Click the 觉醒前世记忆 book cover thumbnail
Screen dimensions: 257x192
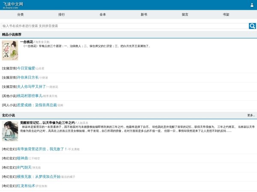[x=10, y=131]
